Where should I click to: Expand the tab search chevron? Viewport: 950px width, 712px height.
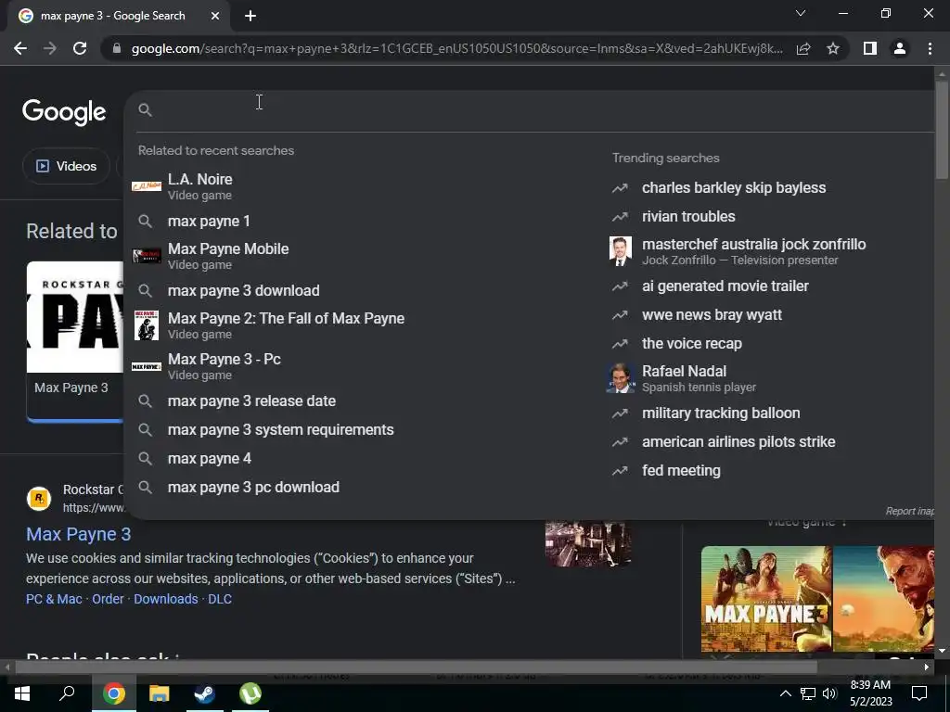click(x=801, y=13)
